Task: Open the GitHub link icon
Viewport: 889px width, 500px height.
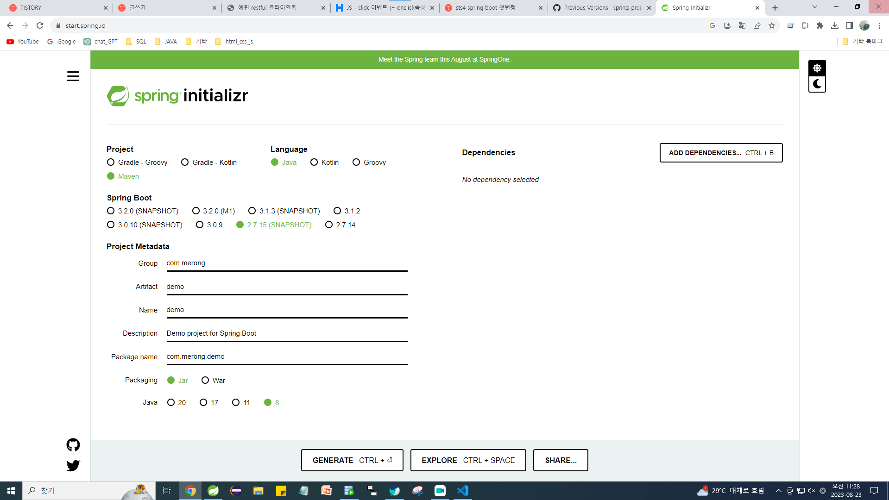Action: tap(73, 445)
